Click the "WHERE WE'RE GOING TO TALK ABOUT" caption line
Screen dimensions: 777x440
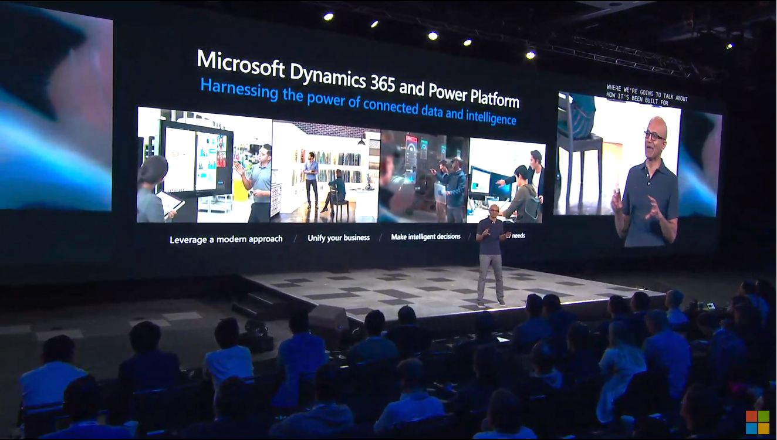[647, 93]
